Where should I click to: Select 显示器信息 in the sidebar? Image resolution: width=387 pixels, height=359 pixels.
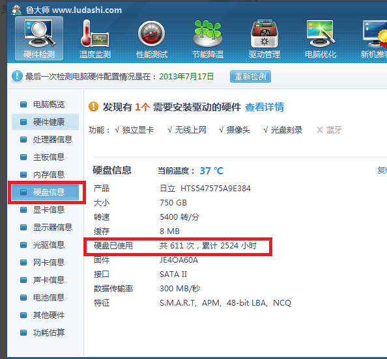45,227
